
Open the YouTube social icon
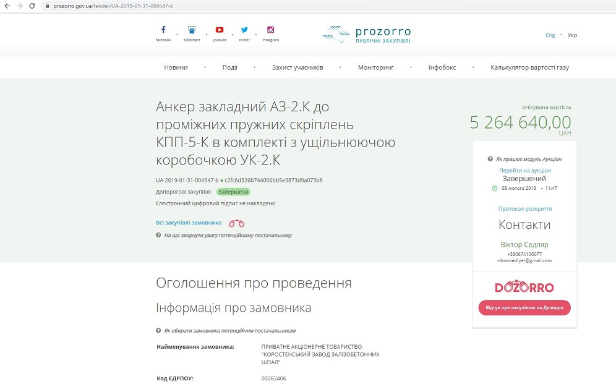(220, 30)
